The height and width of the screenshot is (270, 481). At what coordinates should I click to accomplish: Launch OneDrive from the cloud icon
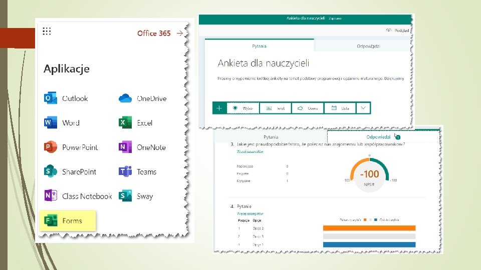tap(125, 98)
